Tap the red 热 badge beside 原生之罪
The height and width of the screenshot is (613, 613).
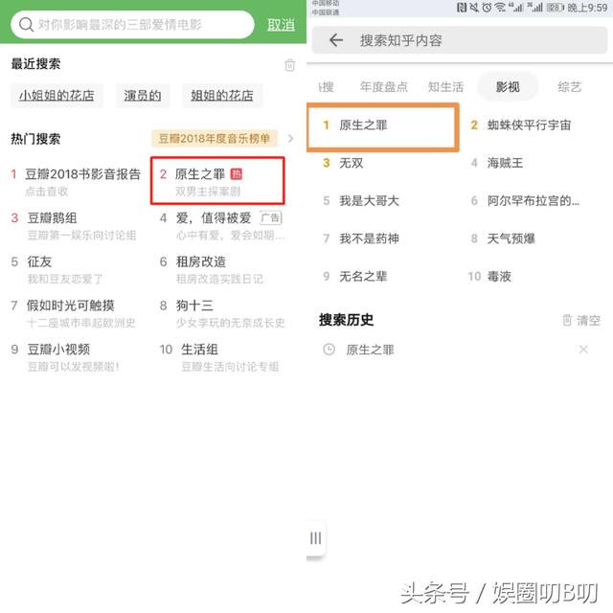(x=237, y=174)
